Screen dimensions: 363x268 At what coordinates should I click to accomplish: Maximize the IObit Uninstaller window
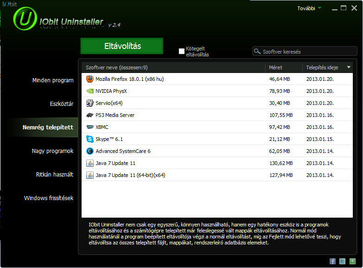(344, 8)
